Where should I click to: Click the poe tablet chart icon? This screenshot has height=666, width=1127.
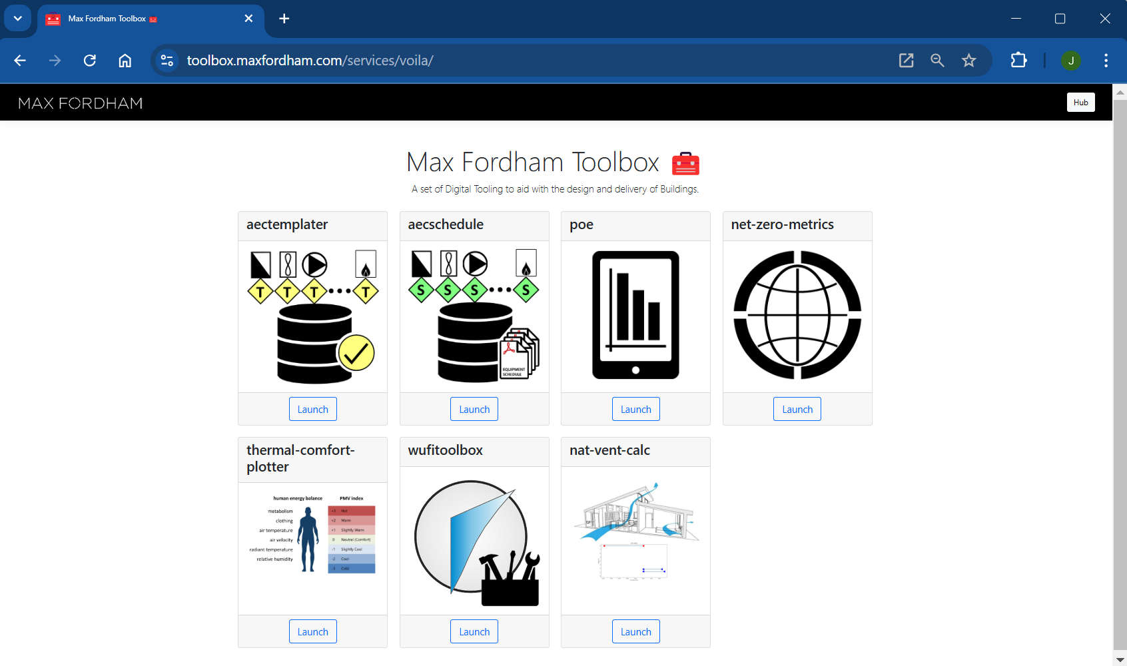pyautogui.click(x=635, y=316)
